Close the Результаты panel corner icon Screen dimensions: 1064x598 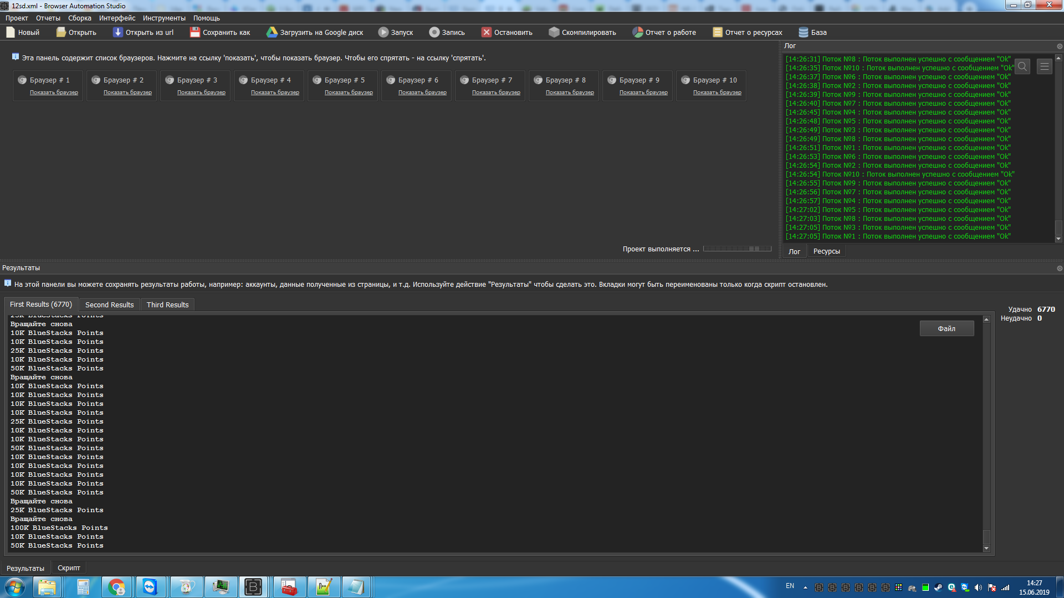1059,268
